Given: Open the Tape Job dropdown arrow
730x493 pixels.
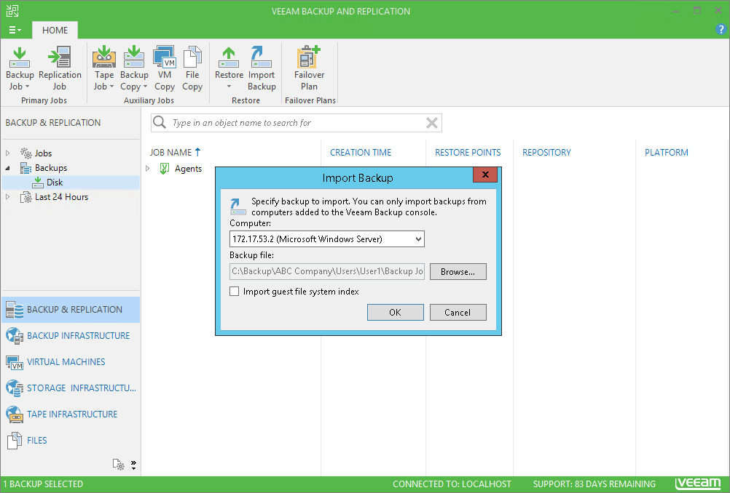Looking at the screenshot, I should click(111, 87).
